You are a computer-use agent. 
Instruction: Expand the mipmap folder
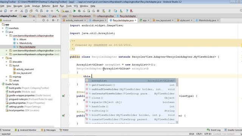[6, 77]
